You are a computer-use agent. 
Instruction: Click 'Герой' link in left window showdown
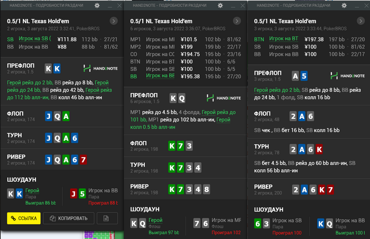point(32,190)
